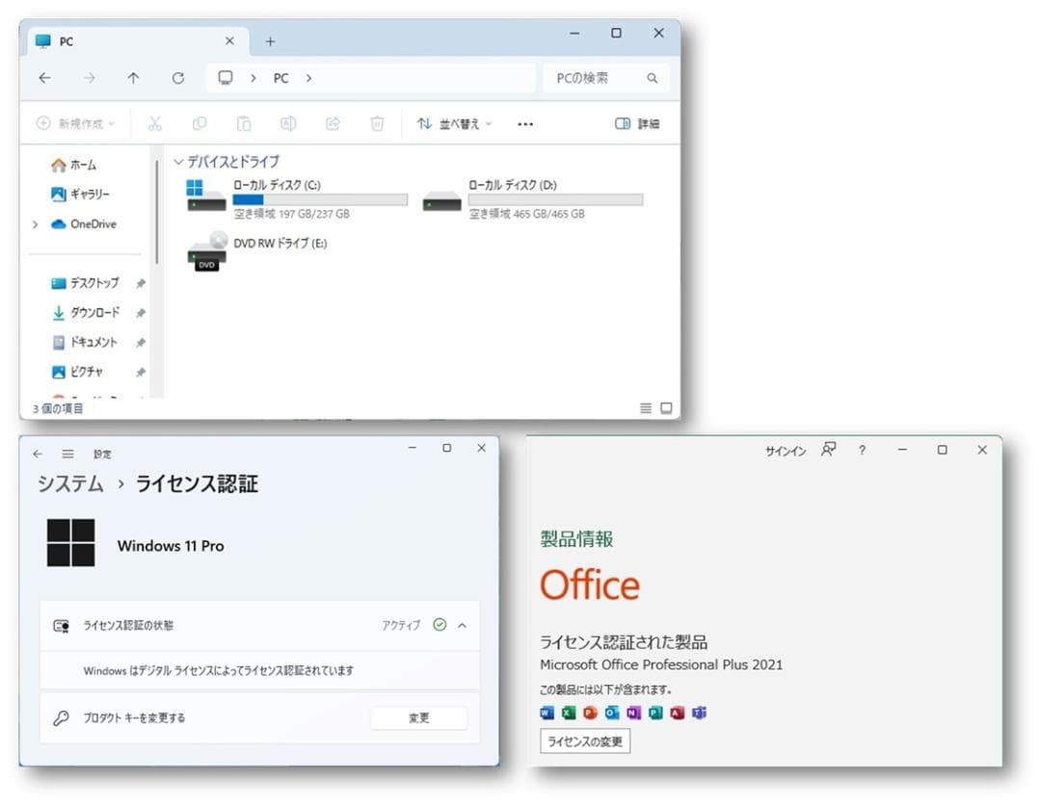Click the Cut icon in Explorer toolbar
This screenshot has height=805, width=1041.
tap(155, 123)
